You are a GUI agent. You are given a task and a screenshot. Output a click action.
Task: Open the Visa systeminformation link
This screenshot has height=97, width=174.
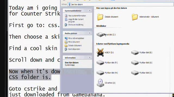77,16
